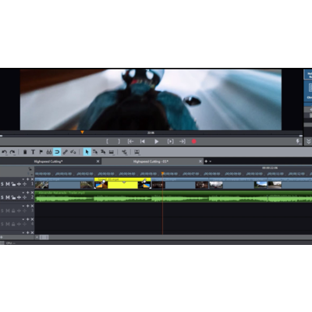This screenshot has width=312, height=312.
Task: Click the link/group objects chain icon
Action: (65, 152)
